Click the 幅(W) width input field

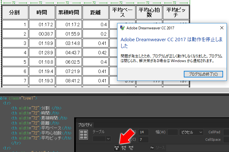(x=172, y=132)
